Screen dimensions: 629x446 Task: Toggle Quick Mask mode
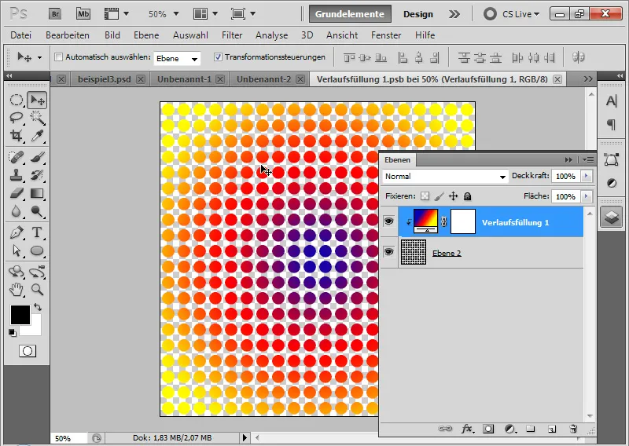28,351
